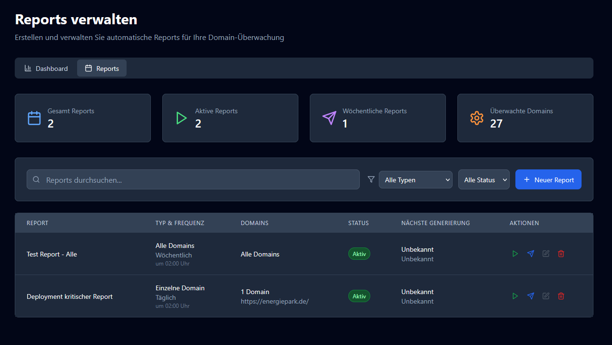Image resolution: width=612 pixels, height=345 pixels.
Task: Select the Reports tab
Action: click(x=102, y=69)
